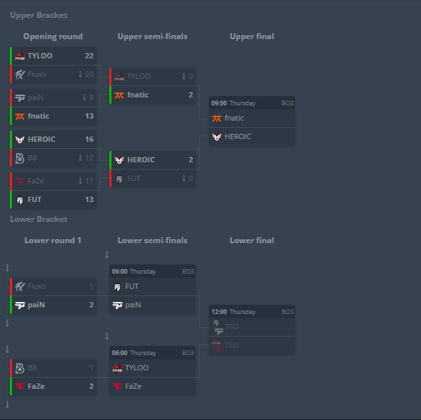
Task: Click the B8 logo in Lower round 1
Action: click(20, 368)
